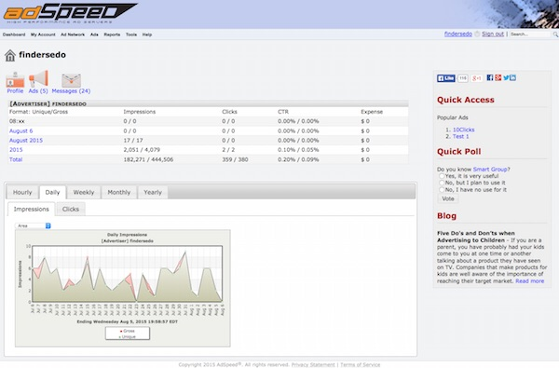The width and height of the screenshot is (559, 368).
Task: Open the Ad Network menu
Action: (x=73, y=34)
